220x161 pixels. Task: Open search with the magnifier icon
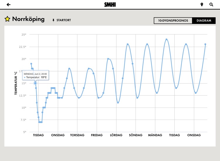click(x=211, y=5)
